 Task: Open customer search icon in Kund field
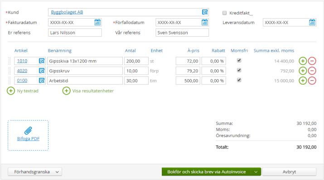pyautogui.click(x=204, y=12)
